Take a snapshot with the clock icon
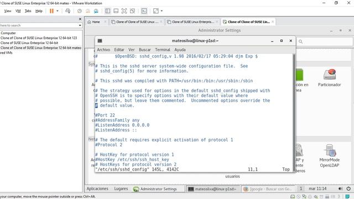This screenshot has width=354, height=199. [80, 11]
